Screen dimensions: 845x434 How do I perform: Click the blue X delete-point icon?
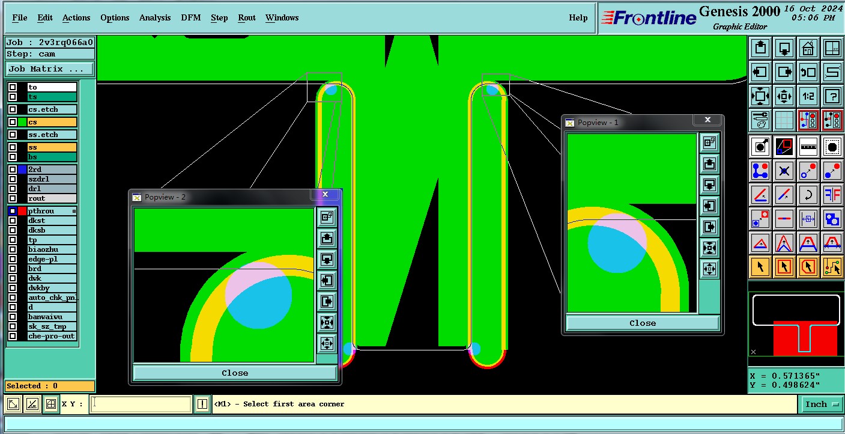(784, 171)
